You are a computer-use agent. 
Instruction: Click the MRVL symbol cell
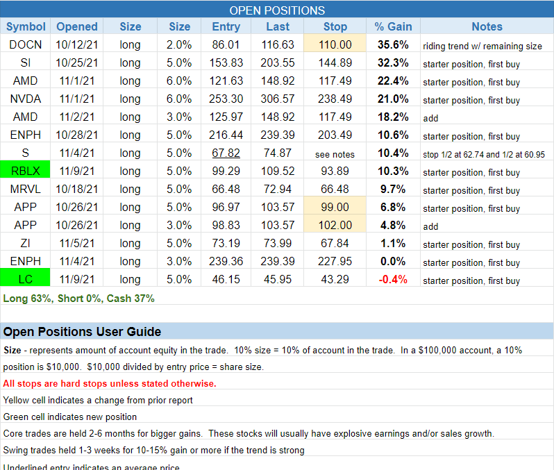[x=26, y=189]
